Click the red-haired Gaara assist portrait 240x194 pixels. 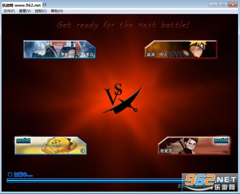pyautogui.click(x=194, y=146)
